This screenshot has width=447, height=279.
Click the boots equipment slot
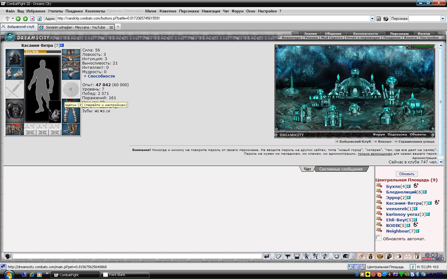71,129
